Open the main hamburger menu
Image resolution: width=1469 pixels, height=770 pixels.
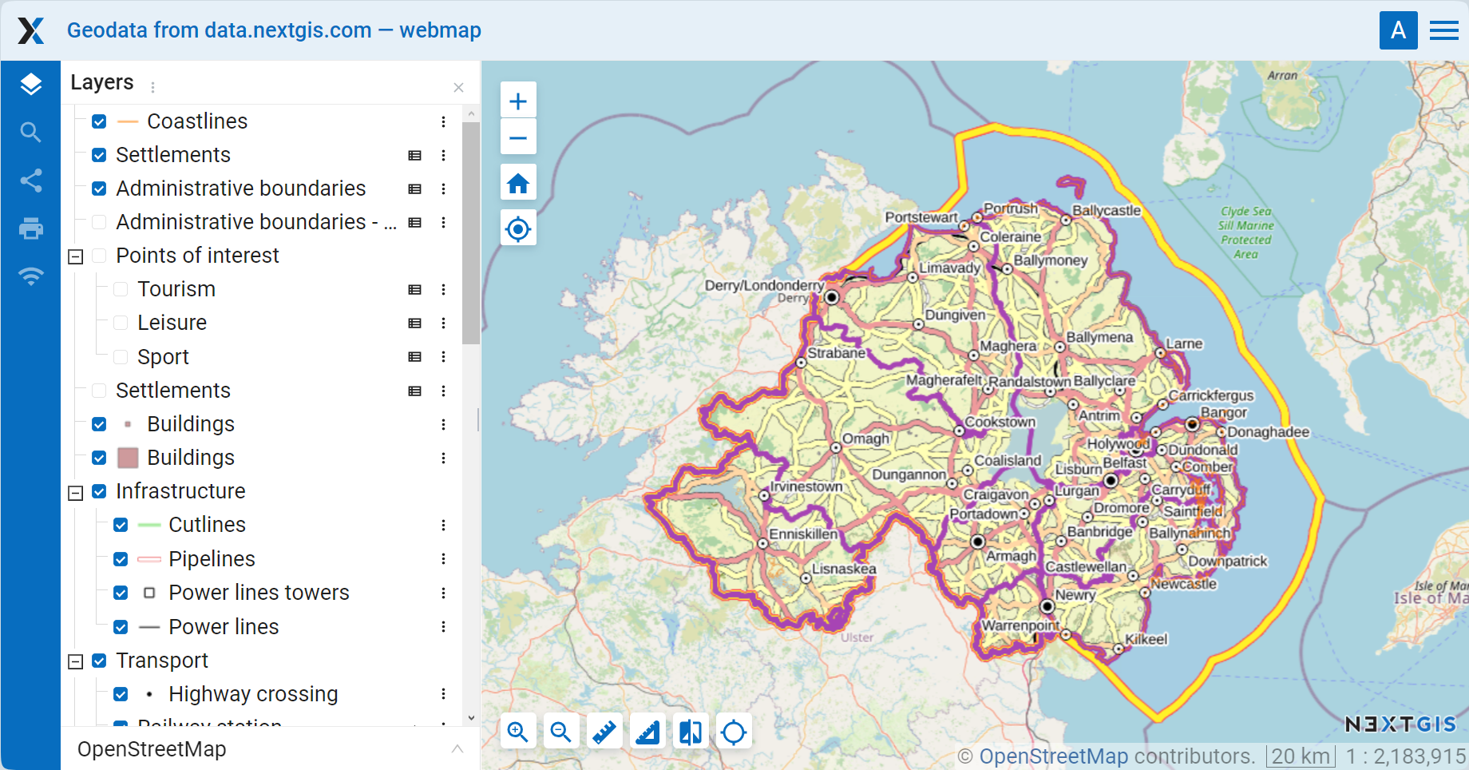click(1443, 30)
